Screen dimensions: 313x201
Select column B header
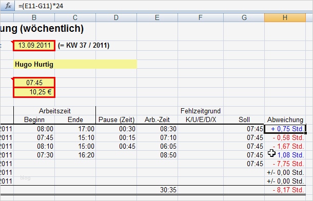tap(34, 17)
